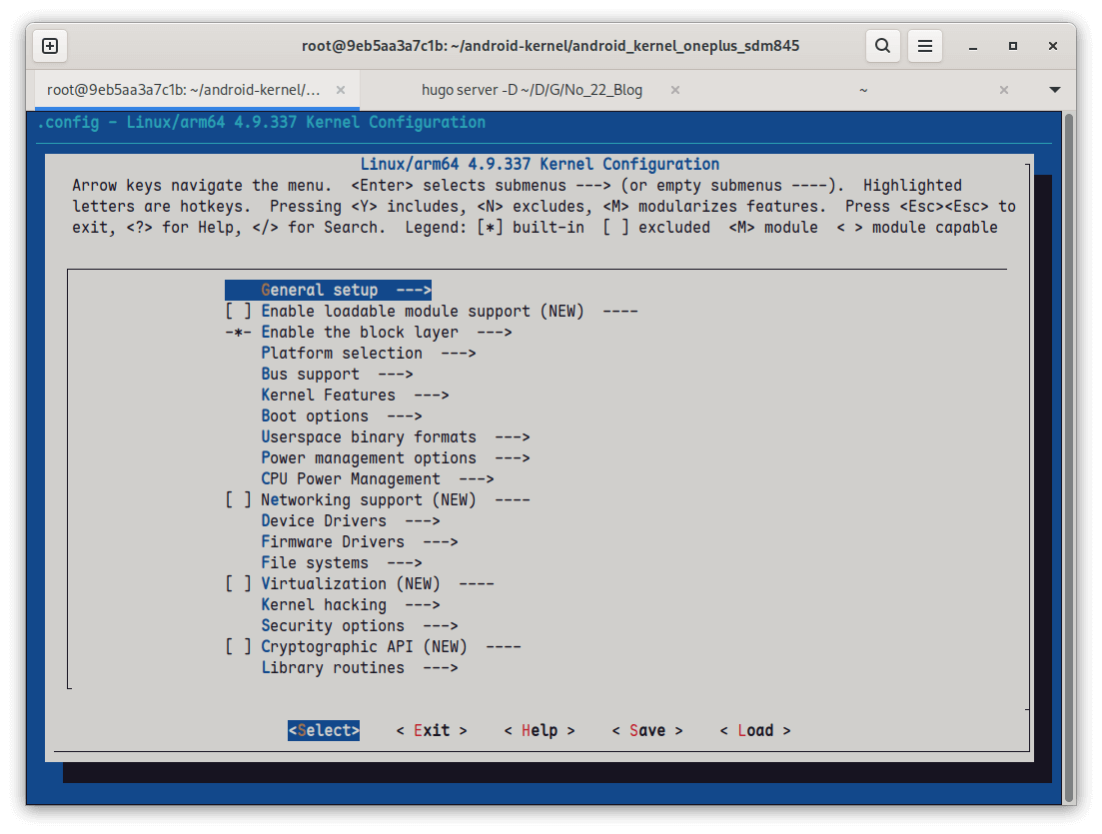Switch to the ~ terminal tab
Screen dimensions: 1102x834
863,90
